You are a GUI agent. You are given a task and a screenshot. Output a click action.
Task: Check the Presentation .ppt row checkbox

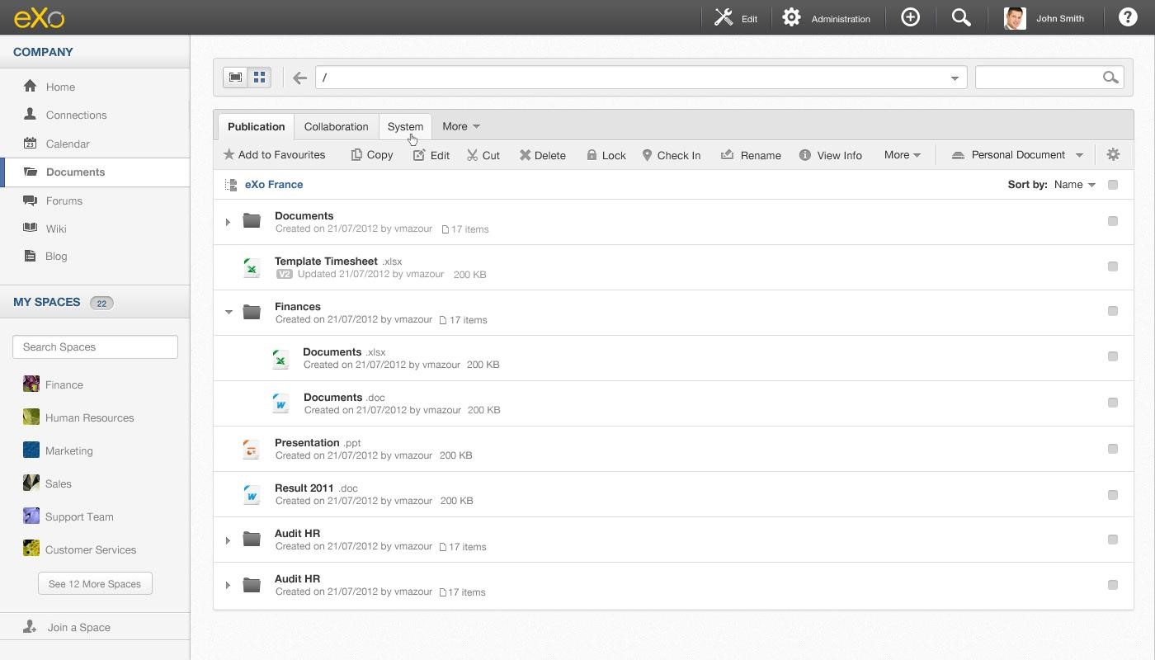point(1112,449)
